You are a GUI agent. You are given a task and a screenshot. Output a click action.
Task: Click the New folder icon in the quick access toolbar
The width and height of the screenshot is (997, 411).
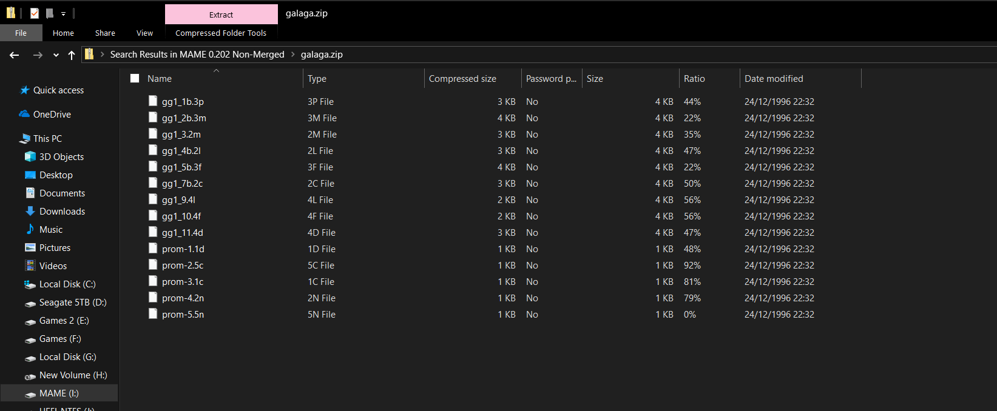point(50,13)
